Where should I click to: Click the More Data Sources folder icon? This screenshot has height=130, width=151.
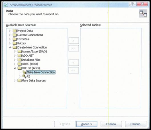click(x=20, y=80)
